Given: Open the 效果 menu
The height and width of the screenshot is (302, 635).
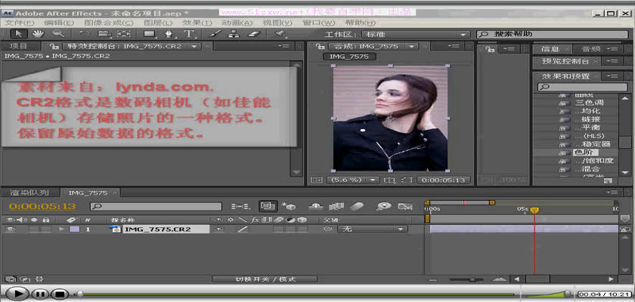Looking at the screenshot, I should (197, 23).
